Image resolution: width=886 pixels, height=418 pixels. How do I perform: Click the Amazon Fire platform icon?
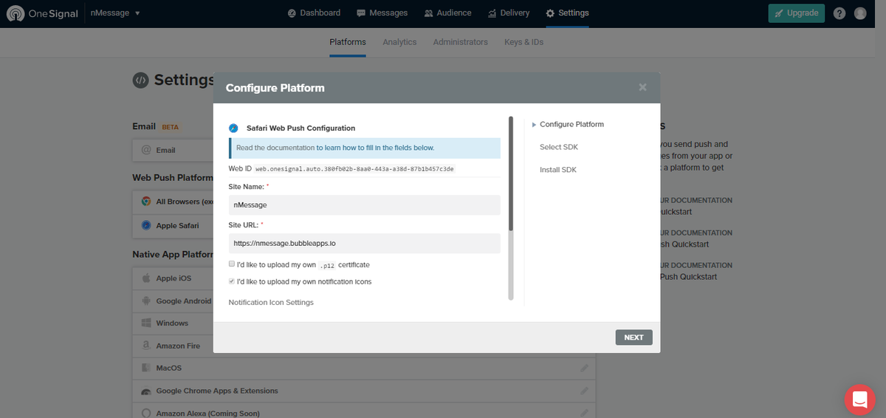(x=146, y=346)
